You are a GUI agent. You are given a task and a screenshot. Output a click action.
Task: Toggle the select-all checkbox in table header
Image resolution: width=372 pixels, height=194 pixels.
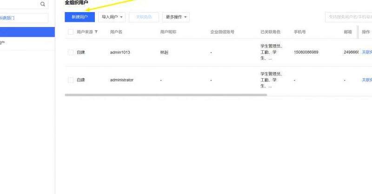click(71, 32)
